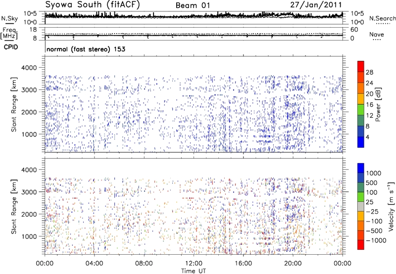Click the '−100' label on Velocity colorbar
This screenshot has height=274, width=396.
(374, 221)
